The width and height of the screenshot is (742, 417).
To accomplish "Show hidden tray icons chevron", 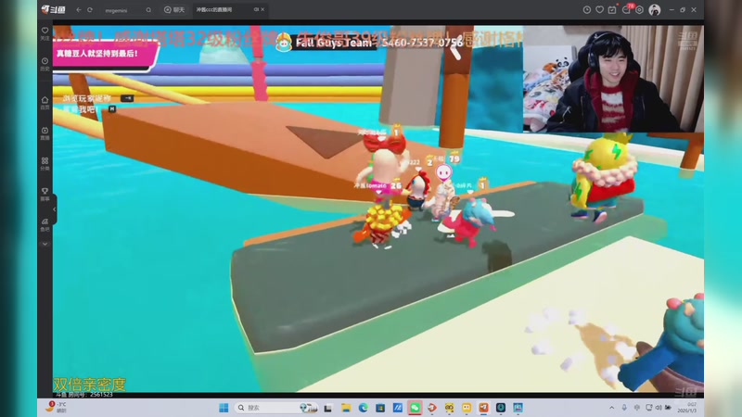I will [x=611, y=408].
